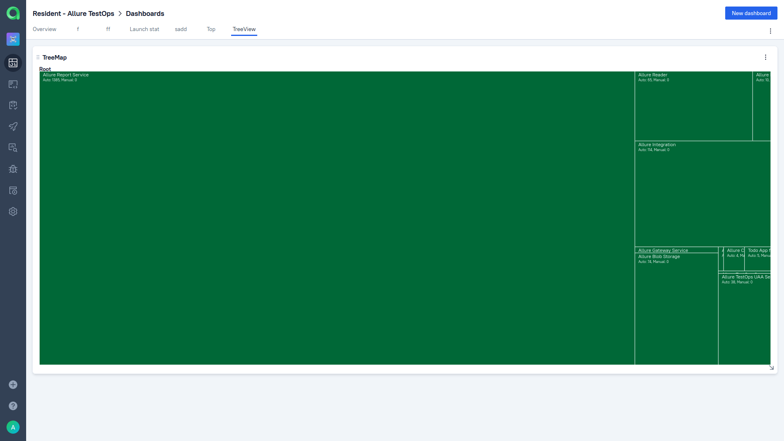Open the test launches panel icon
Image resolution: width=784 pixels, height=441 pixels.
13,127
